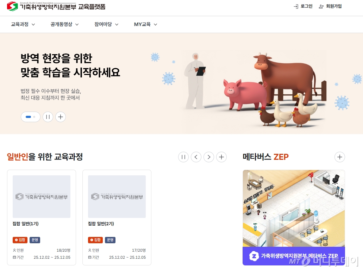Screen dimensions: 363x270
Task: Open the 집합 일반(2기) course title
Action: click(x=101, y=224)
